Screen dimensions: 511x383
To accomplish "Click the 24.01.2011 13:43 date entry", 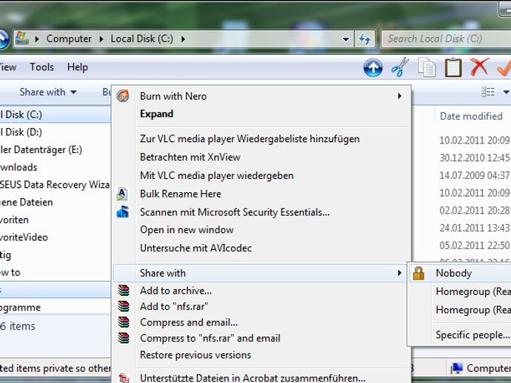I will point(475,228).
